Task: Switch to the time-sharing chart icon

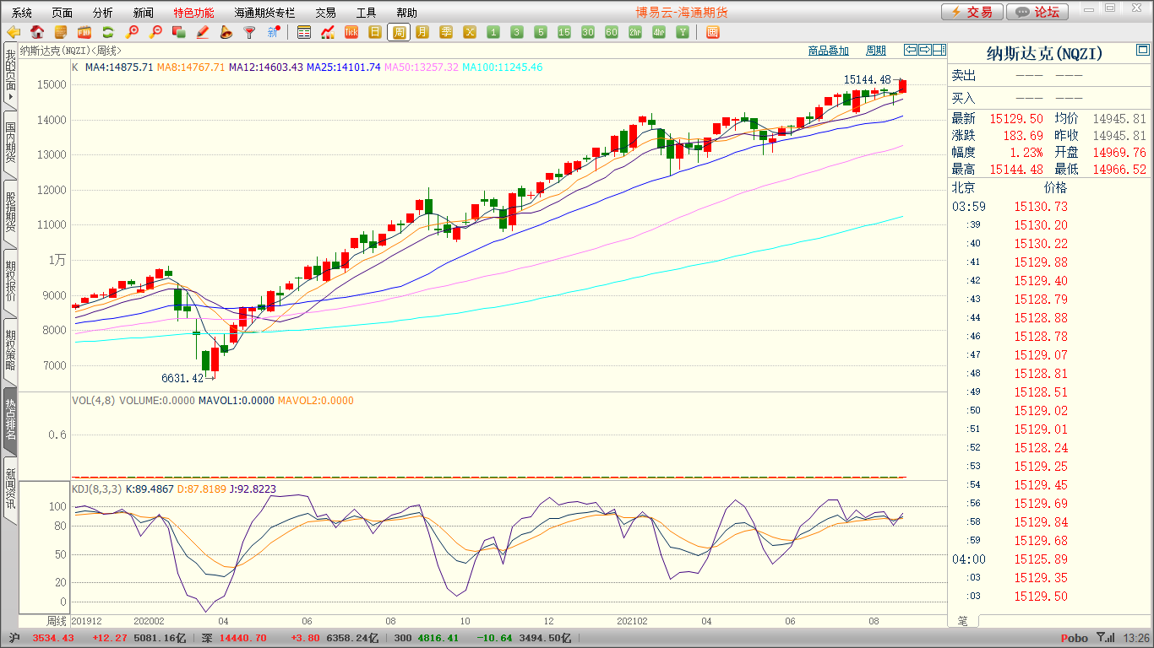Action: pos(328,32)
